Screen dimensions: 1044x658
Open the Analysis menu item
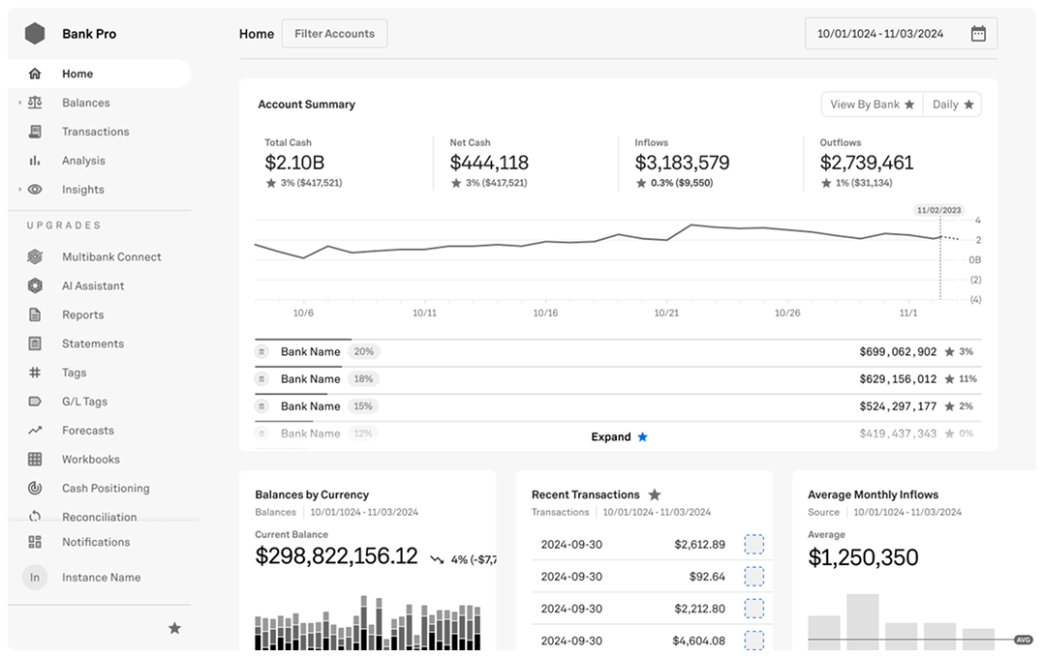click(83, 161)
